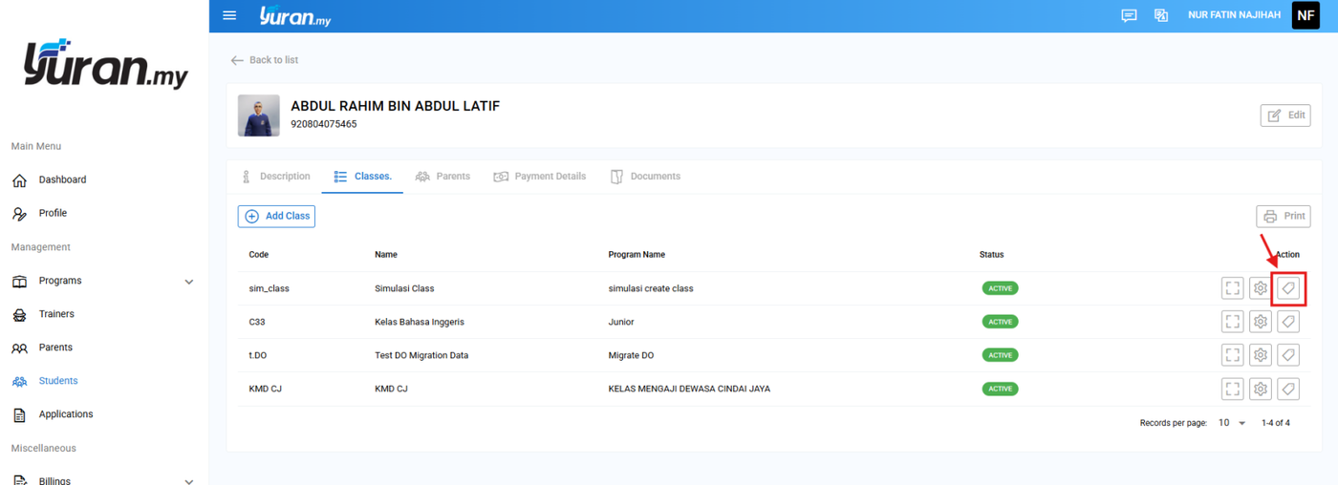Click the tag icon for KMD CJ row
The width and height of the screenshot is (1338, 485).
[x=1288, y=389]
